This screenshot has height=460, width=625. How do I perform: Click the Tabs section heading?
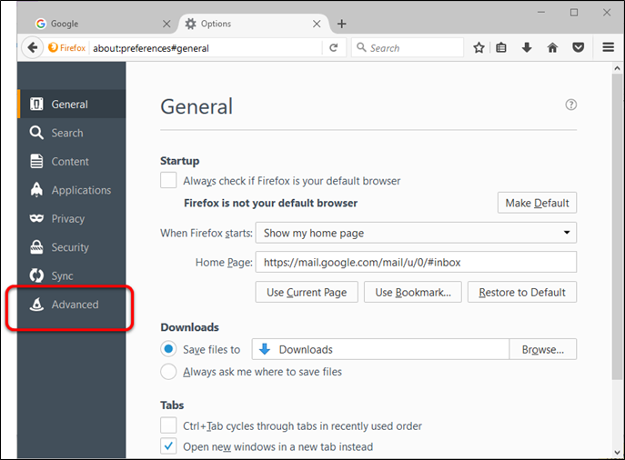(172, 405)
